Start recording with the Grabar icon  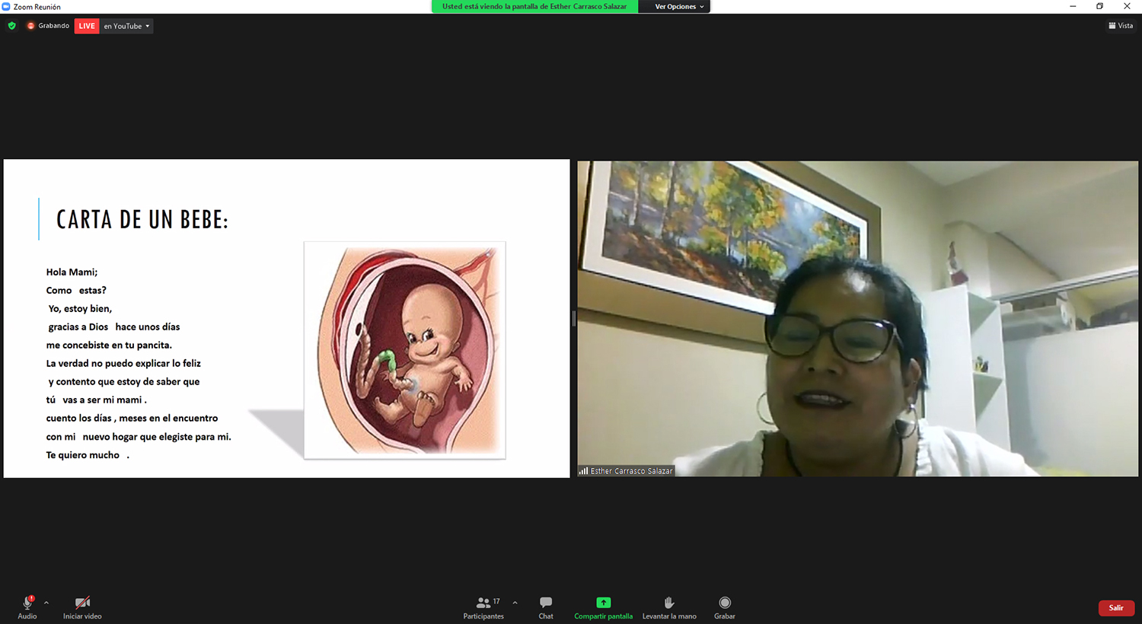725,603
